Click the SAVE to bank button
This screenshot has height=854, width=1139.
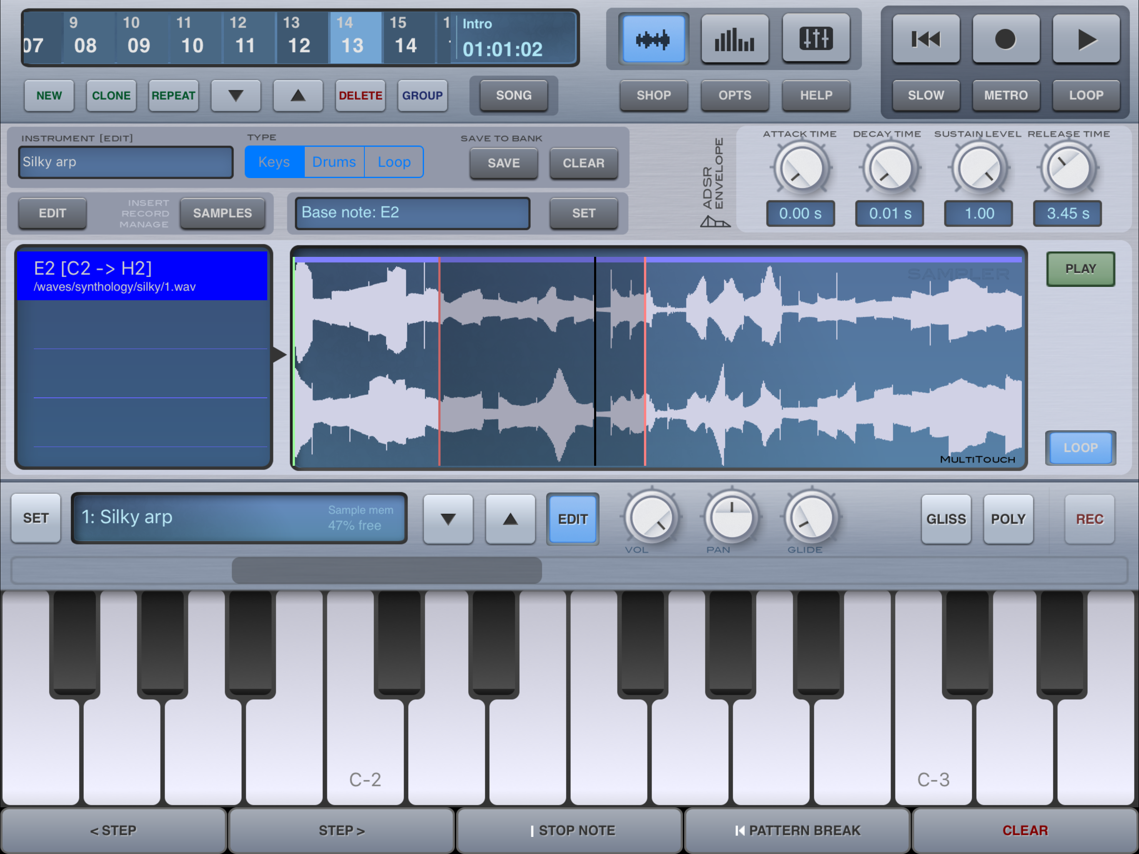click(x=503, y=163)
